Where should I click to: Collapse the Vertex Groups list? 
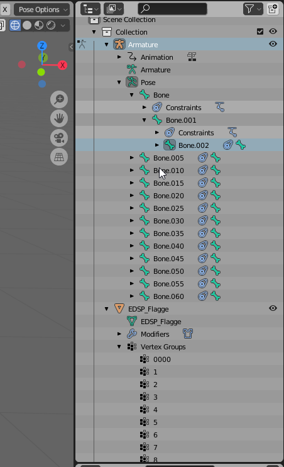(x=119, y=347)
